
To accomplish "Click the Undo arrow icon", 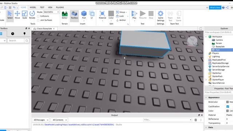I will tap(14, 7).
